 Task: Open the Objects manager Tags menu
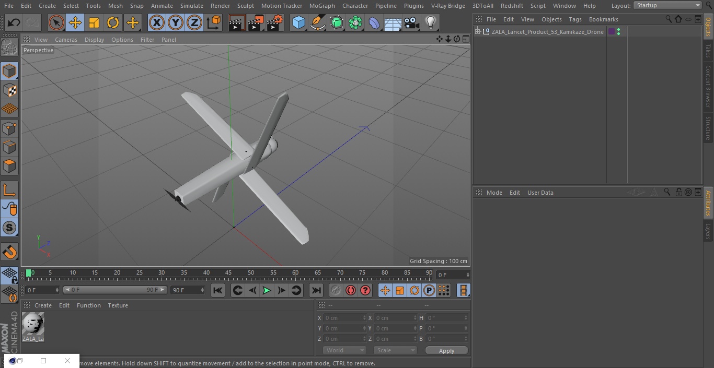click(x=575, y=19)
